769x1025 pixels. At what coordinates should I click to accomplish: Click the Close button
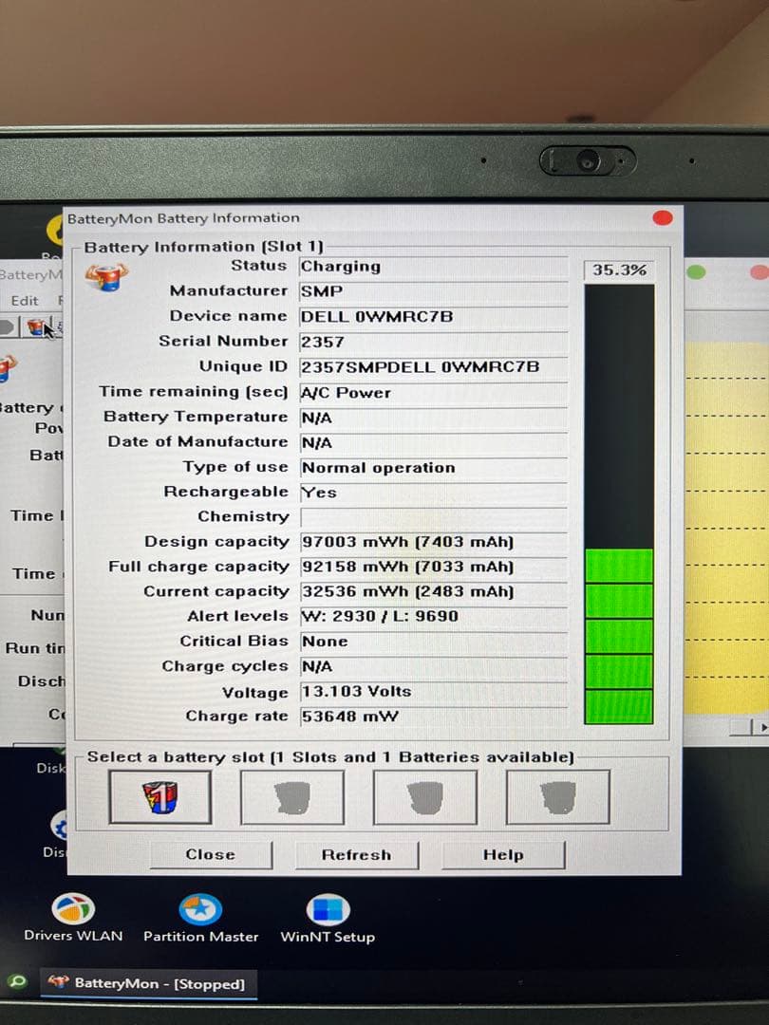(210, 855)
